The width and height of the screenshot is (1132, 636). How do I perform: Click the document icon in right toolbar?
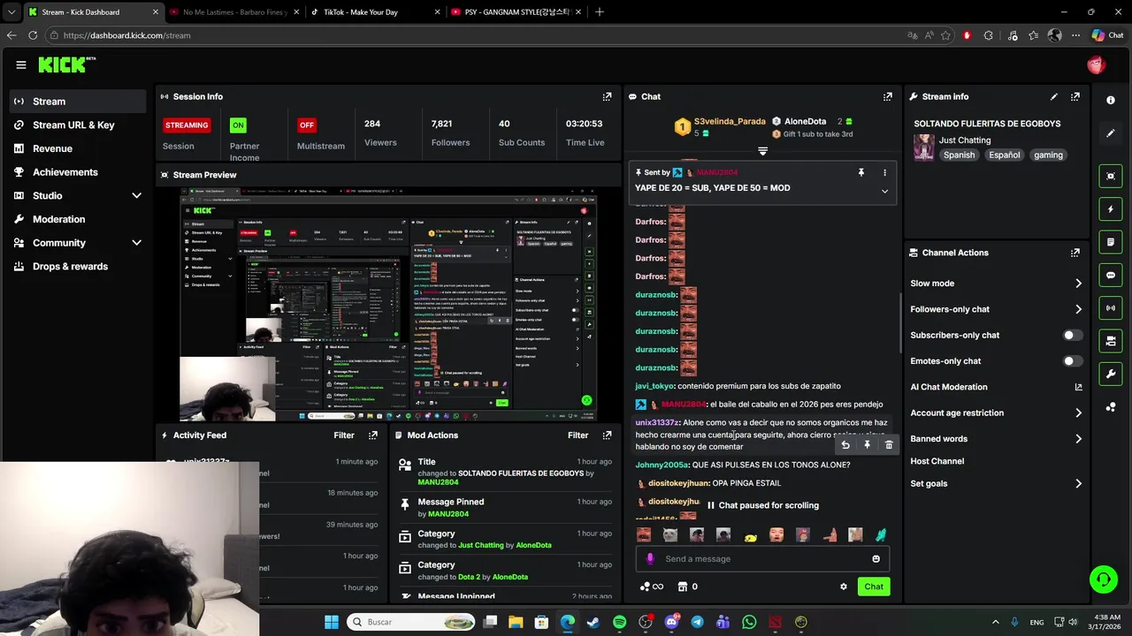(1111, 242)
